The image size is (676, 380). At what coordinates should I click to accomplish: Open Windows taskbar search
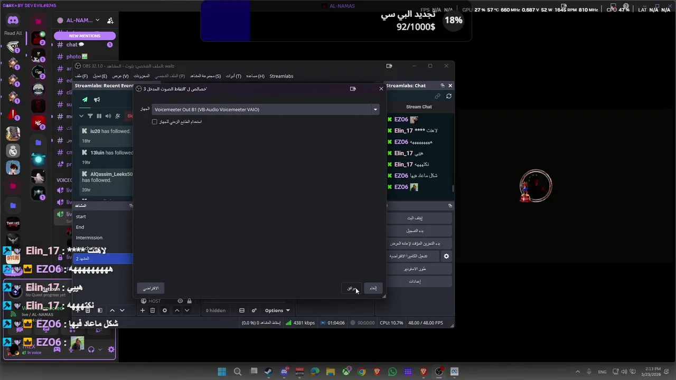coord(238,372)
